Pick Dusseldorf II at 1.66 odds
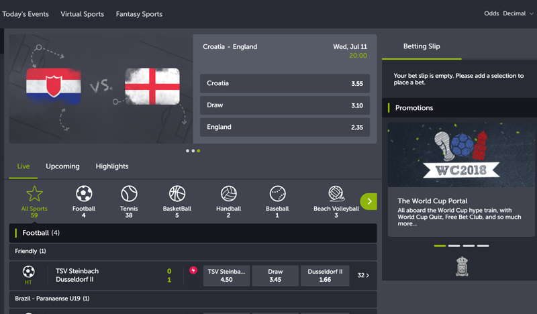The height and width of the screenshot is (314, 537). click(x=325, y=276)
